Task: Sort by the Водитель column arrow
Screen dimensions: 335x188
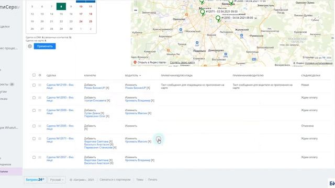Action: tap(140, 75)
